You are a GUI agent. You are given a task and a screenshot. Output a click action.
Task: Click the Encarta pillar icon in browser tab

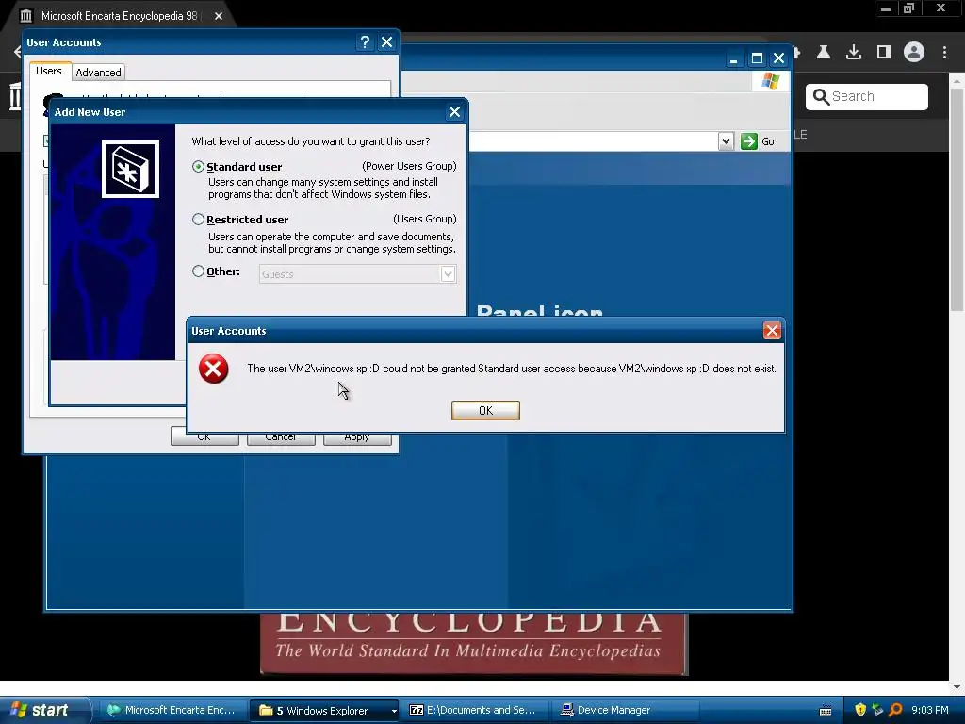point(25,16)
